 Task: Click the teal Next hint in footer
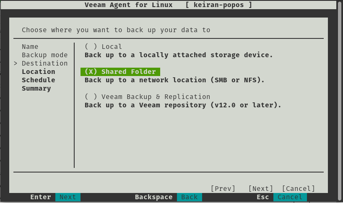click(x=68, y=197)
